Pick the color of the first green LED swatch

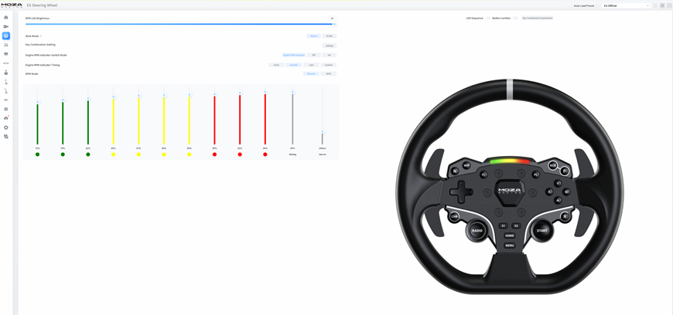click(x=37, y=154)
